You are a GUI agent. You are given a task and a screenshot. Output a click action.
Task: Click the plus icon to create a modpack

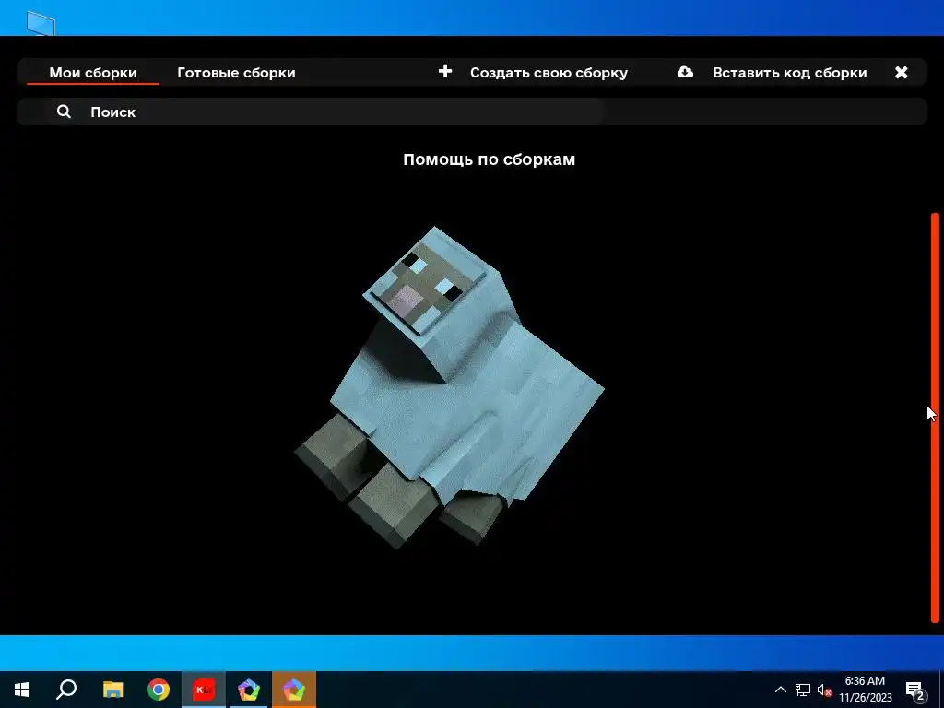445,72
